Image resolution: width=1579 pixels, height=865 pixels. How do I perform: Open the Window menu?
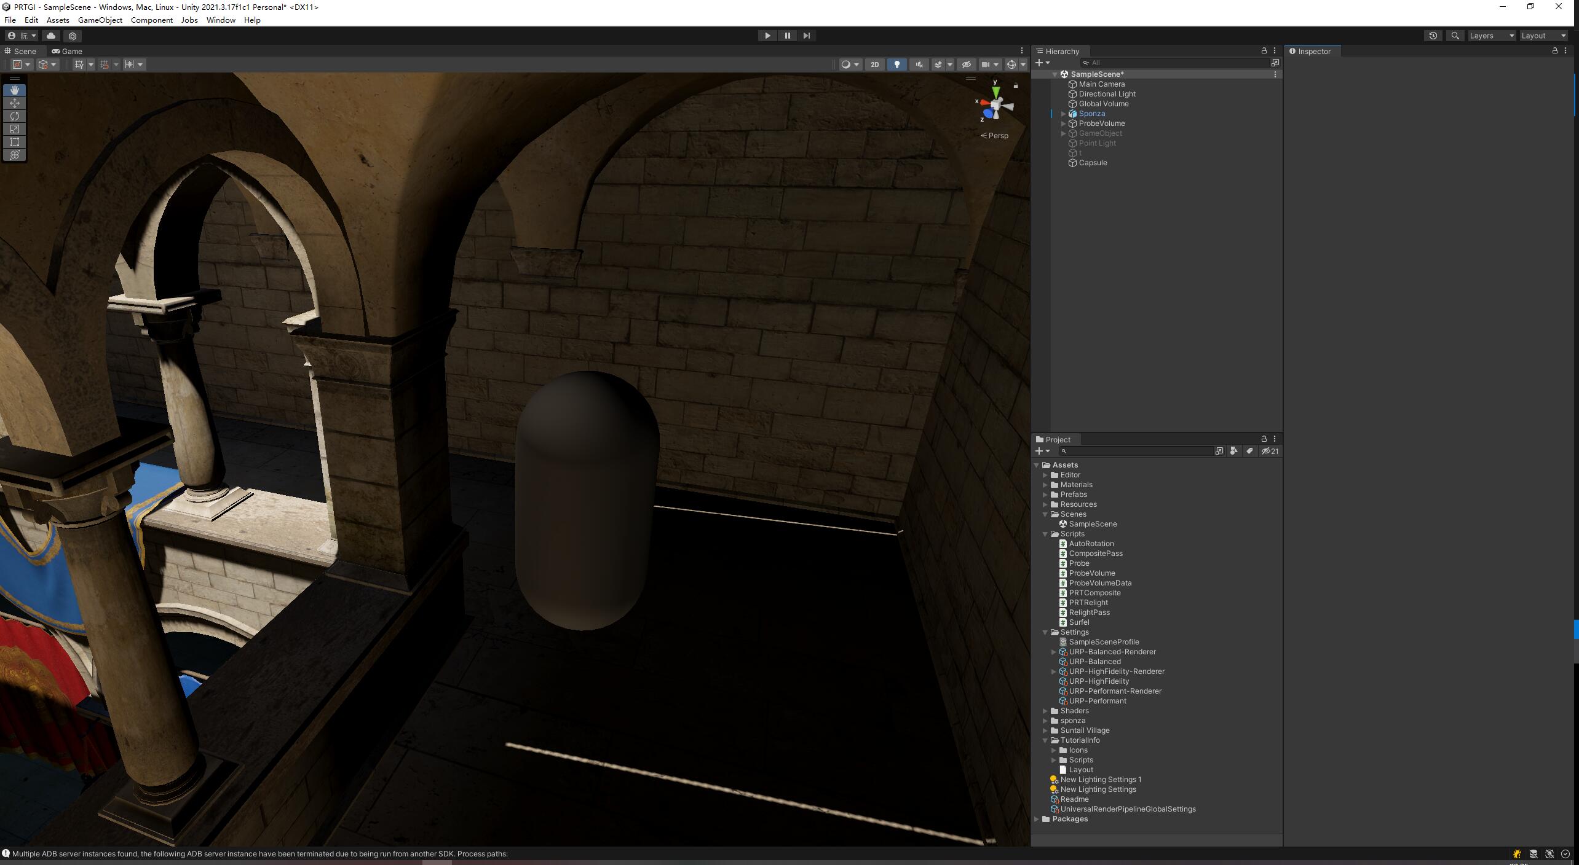coord(221,20)
